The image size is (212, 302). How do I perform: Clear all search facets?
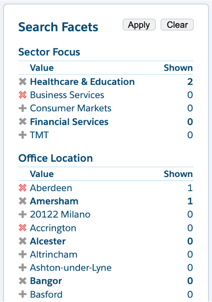[x=177, y=25]
